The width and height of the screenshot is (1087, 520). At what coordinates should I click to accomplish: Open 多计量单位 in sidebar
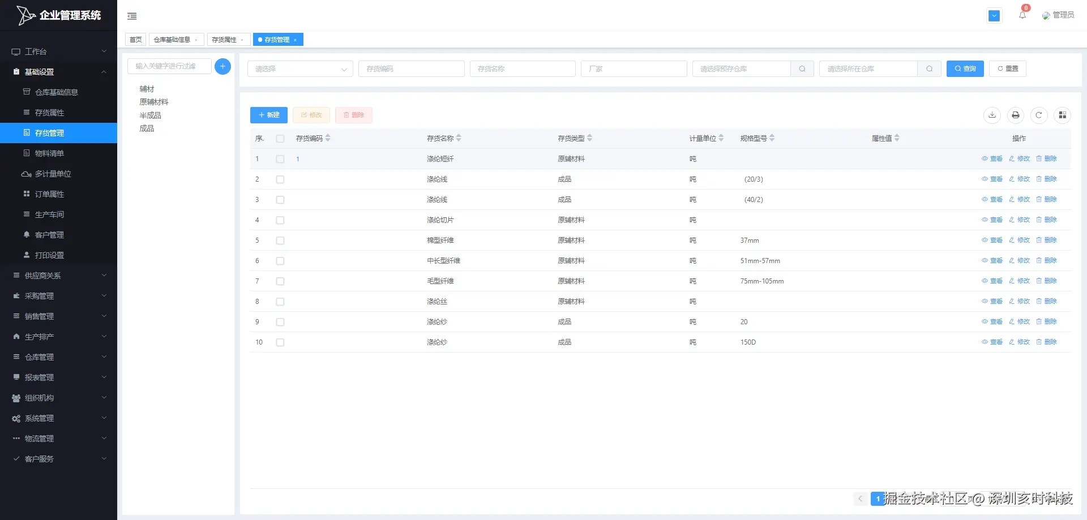click(58, 174)
